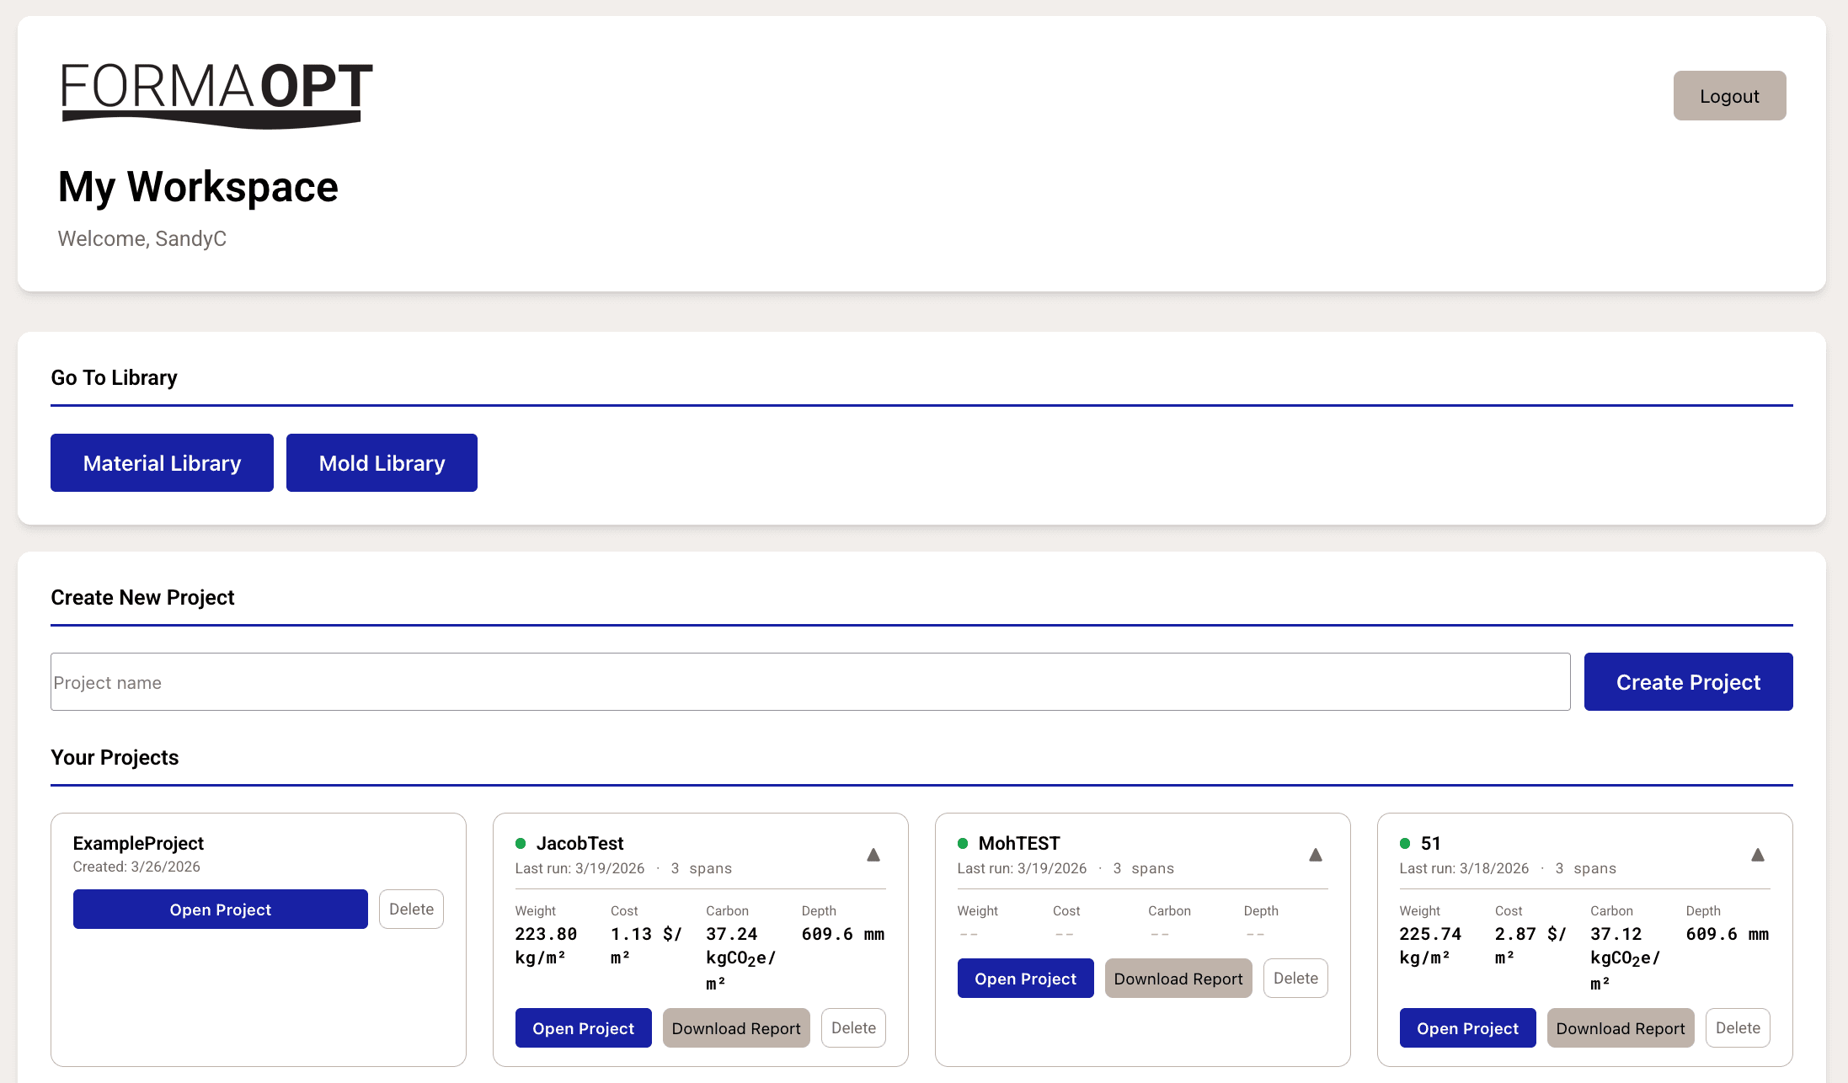The height and width of the screenshot is (1083, 1848).
Task: Collapse the MohTEST project card
Action: pos(1315,854)
